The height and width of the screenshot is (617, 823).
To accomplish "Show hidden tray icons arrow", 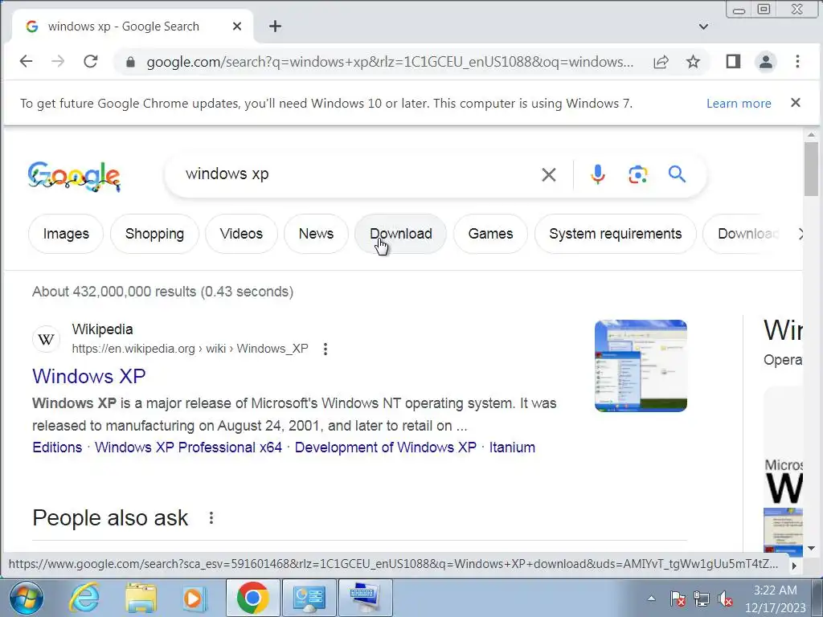I will [x=651, y=598].
